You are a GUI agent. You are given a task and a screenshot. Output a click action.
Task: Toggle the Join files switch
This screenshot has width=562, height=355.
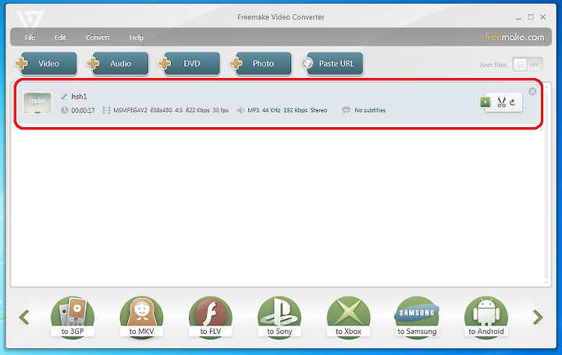pyautogui.click(x=527, y=65)
